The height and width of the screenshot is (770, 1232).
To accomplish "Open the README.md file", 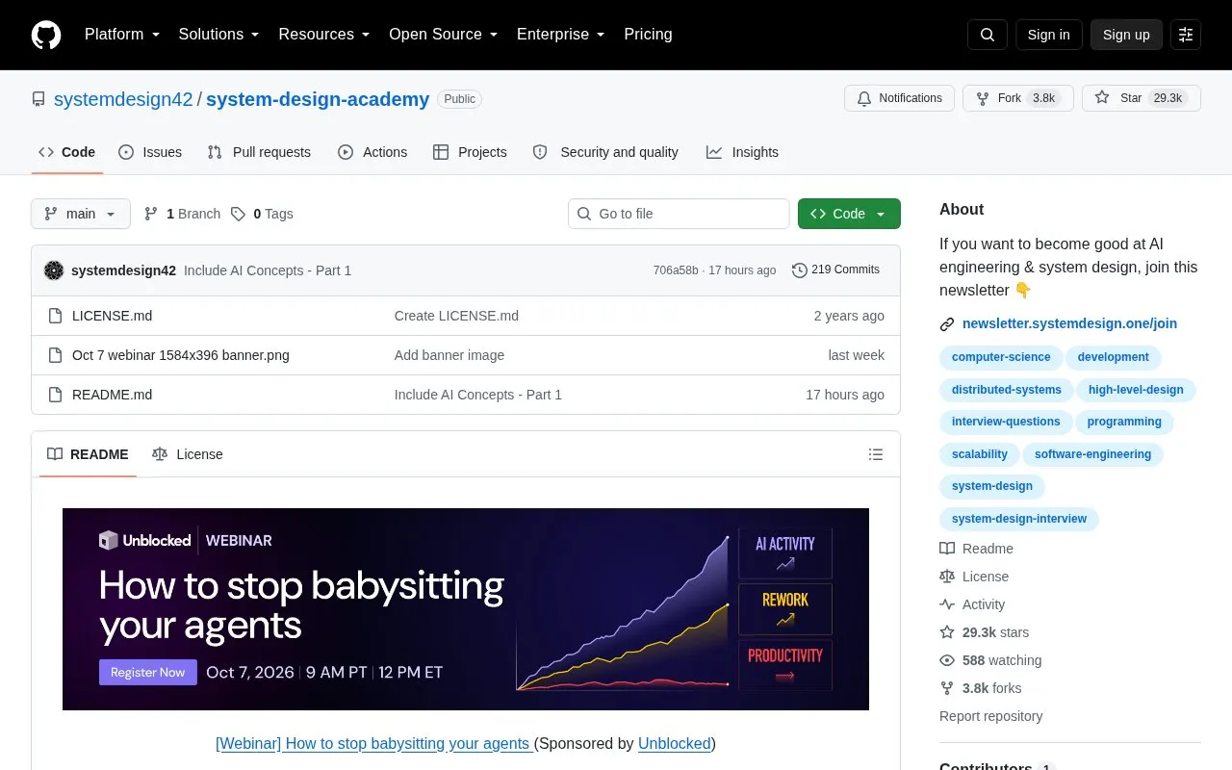I will coord(112,395).
